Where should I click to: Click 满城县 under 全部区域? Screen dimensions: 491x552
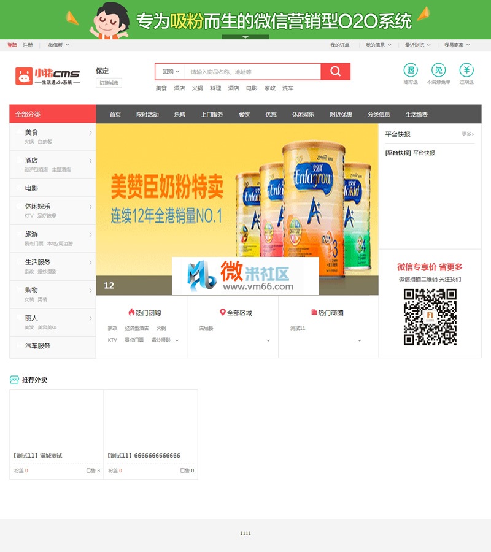(x=206, y=328)
